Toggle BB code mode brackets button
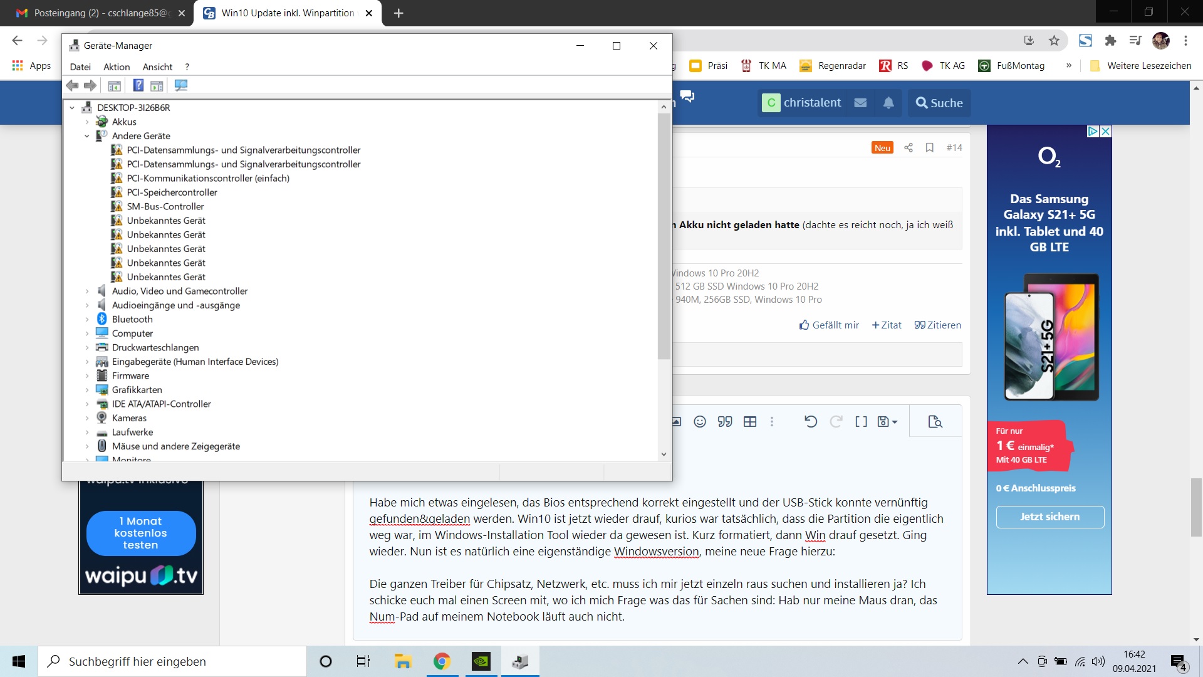 click(x=861, y=422)
